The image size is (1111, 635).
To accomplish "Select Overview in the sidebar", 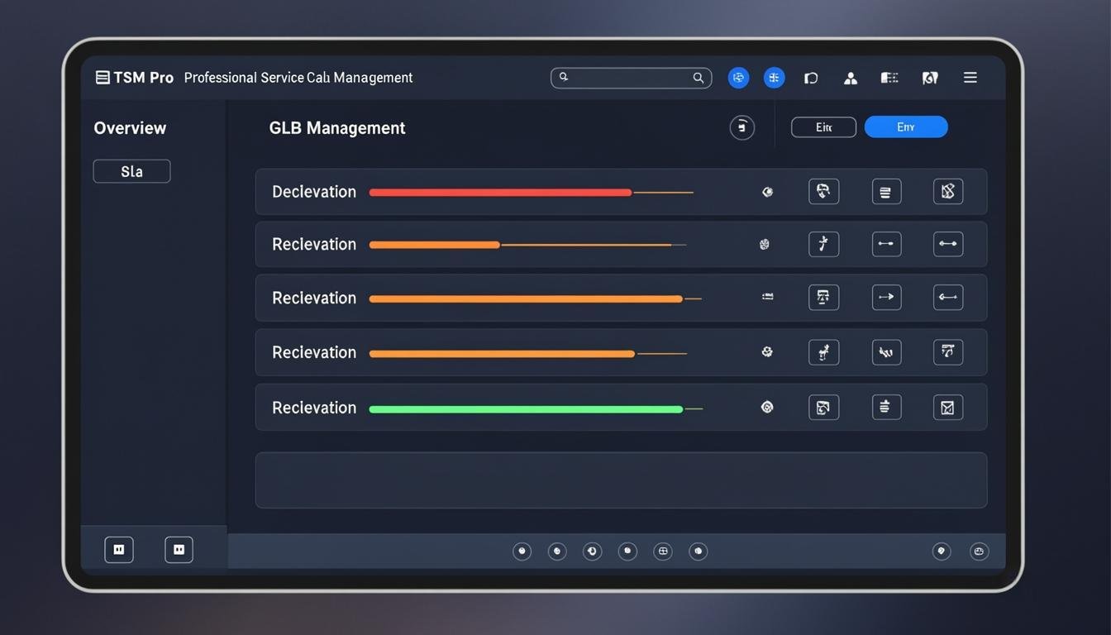I will pyautogui.click(x=130, y=128).
